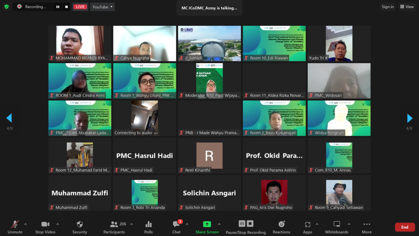Expand the audio options arrow beside Unmute
The width and height of the screenshot is (419, 236).
point(25,224)
